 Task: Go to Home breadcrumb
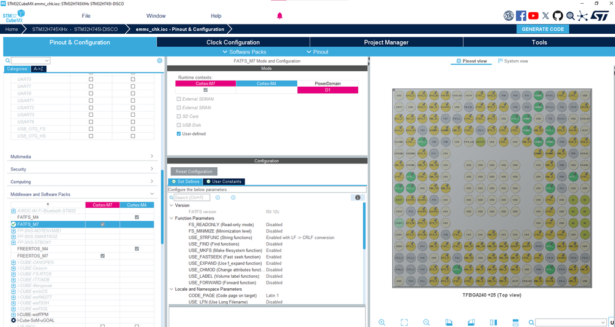click(x=12, y=30)
